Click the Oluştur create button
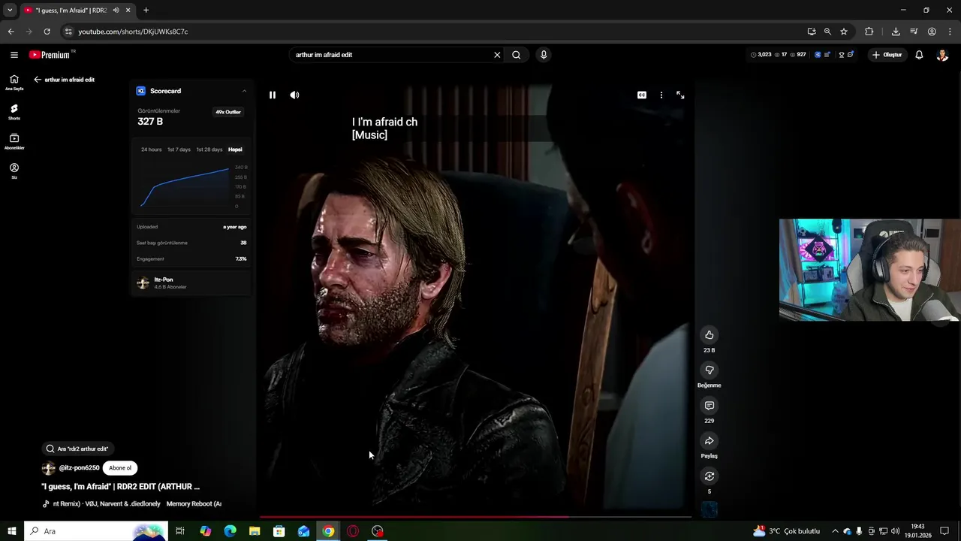The image size is (961, 541). pos(887,55)
